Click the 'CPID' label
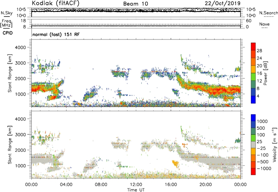The image size is (278, 192). pyautogui.click(x=8, y=33)
